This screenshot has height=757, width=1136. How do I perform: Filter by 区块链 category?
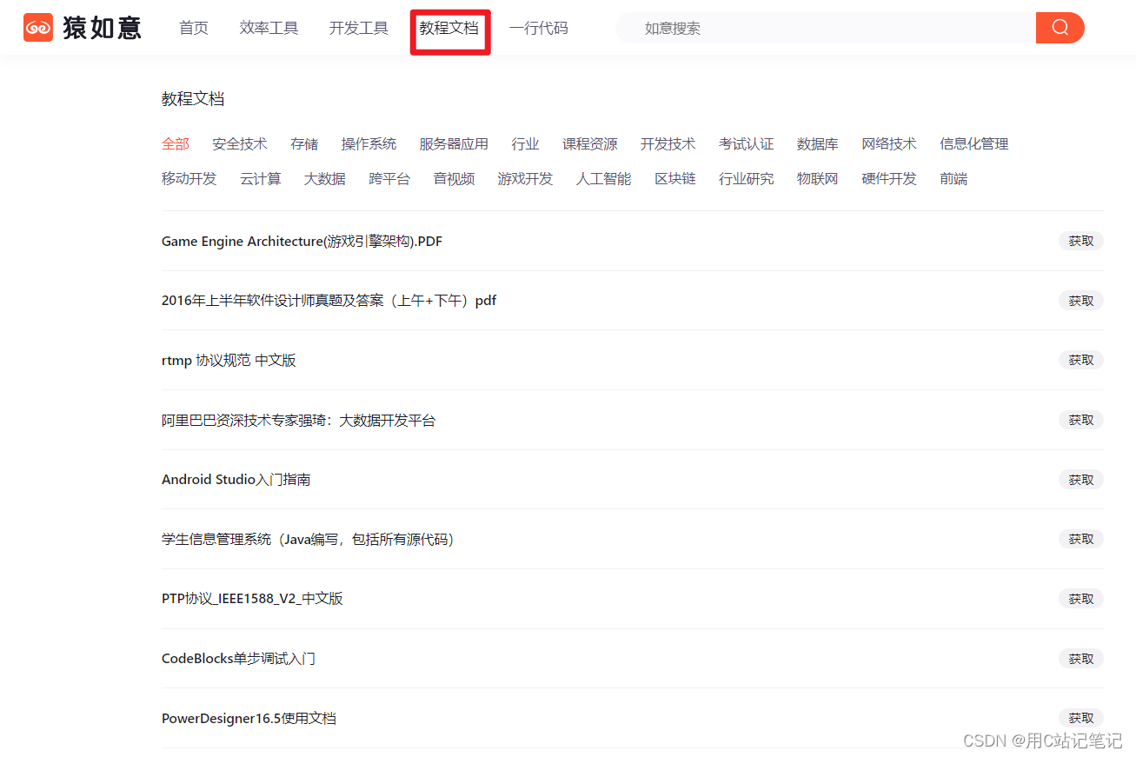click(675, 179)
